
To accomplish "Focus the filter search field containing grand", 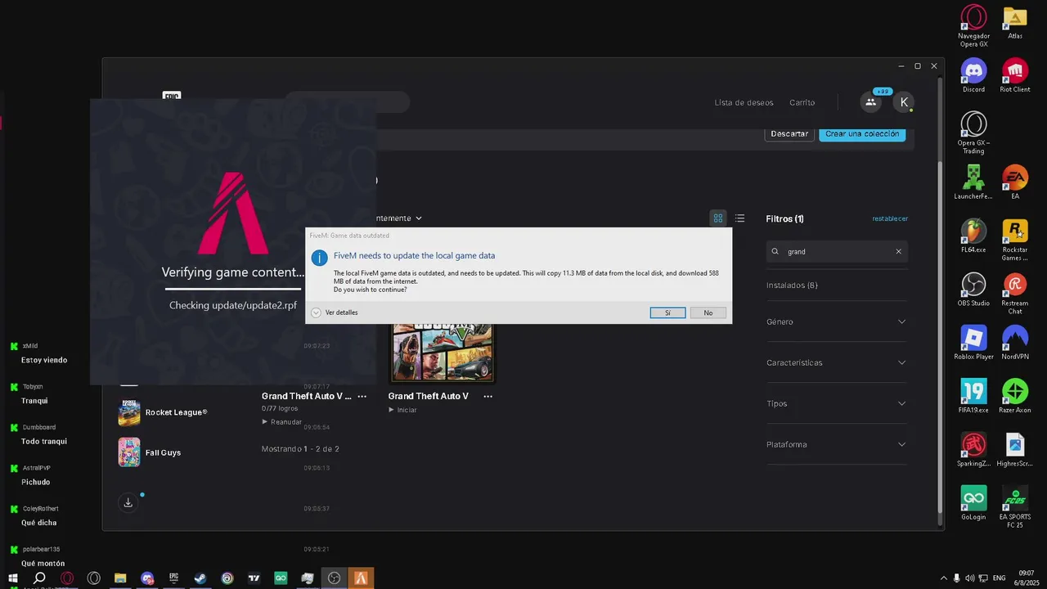I will [x=837, y=251].
